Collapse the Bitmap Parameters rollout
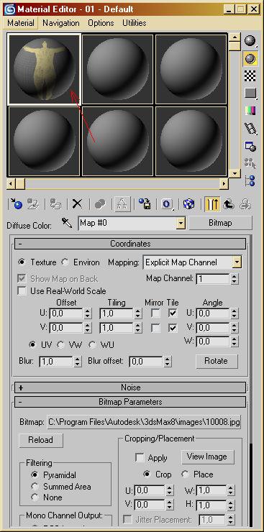This screenshot has width=264, height=532. tap(130, 402)
